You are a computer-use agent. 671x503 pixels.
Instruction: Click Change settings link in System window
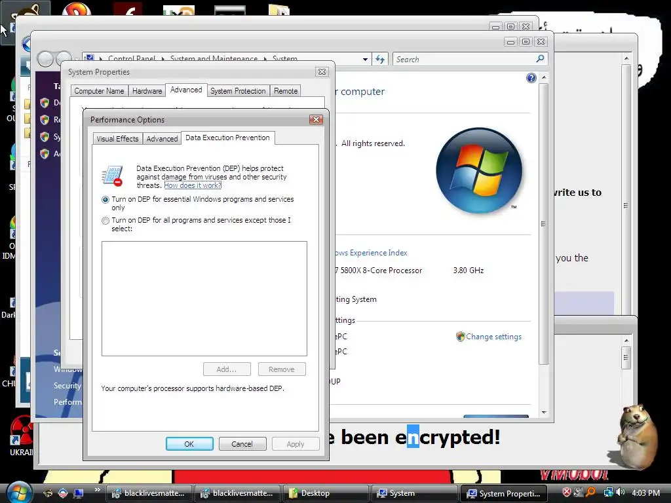(493, 337)
